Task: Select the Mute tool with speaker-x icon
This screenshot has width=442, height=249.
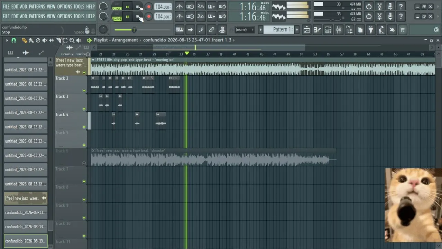Action: click(45, 40)
